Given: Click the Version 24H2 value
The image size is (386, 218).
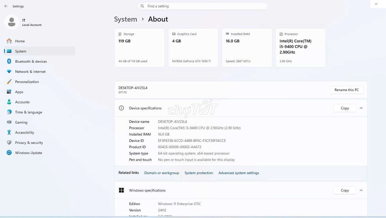Looking at the screenshot, I should (162, 210).
